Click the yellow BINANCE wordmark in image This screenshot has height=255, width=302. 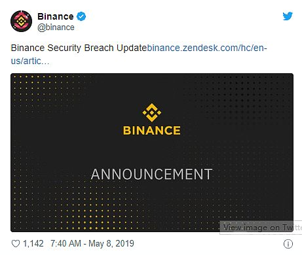[152, 130]
